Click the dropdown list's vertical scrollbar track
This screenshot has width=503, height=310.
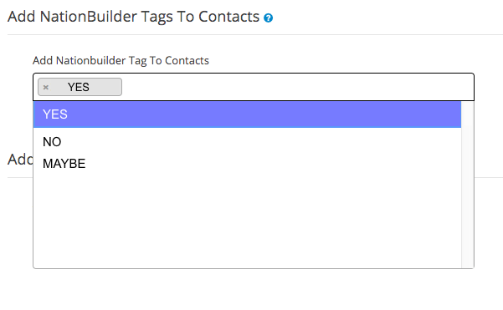click(x=467, y=185)
